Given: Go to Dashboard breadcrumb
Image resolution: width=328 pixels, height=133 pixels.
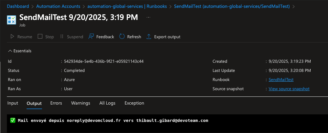Looking at the screenshot, I should click(18, 7).
